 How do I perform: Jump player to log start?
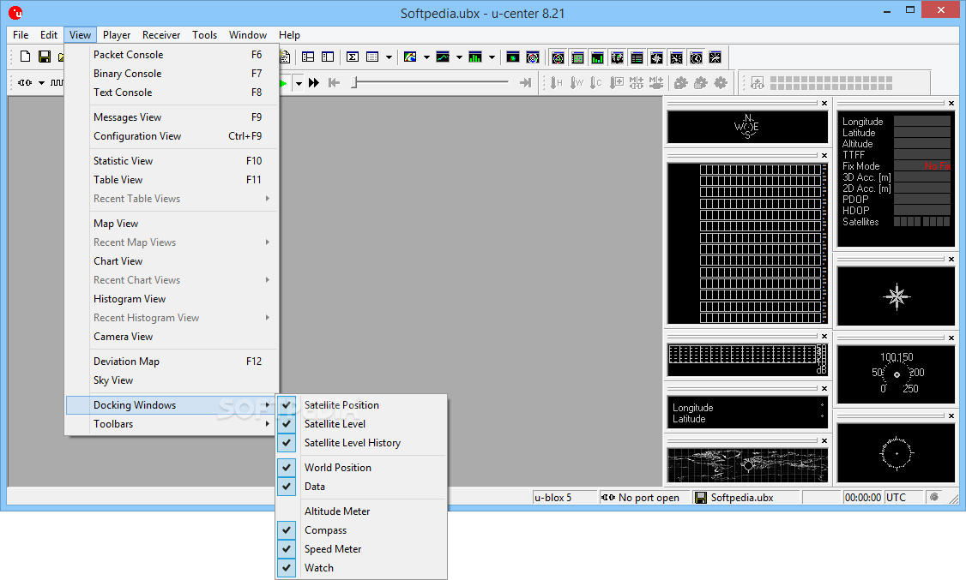point(334,82)
